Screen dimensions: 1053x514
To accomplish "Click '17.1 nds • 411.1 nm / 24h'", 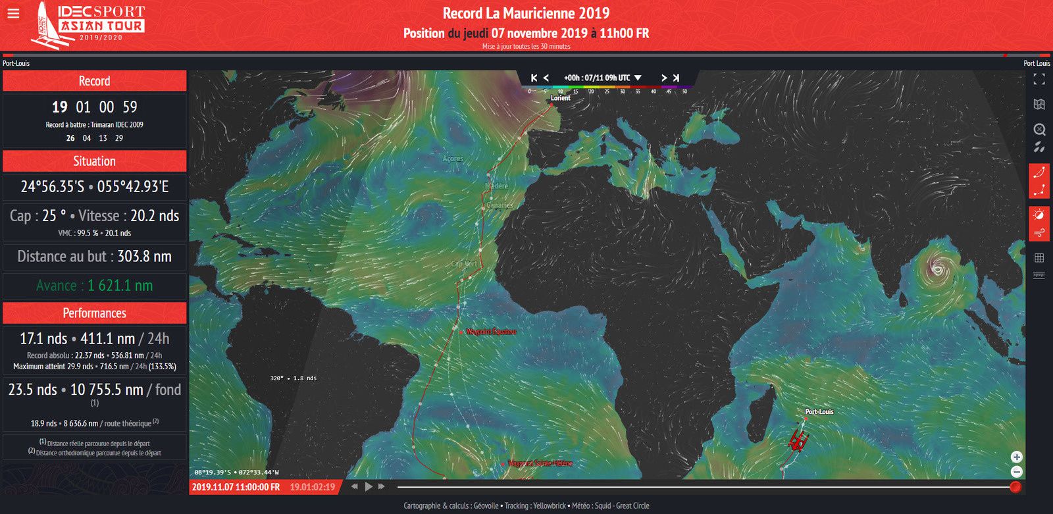I will point(95,339).
